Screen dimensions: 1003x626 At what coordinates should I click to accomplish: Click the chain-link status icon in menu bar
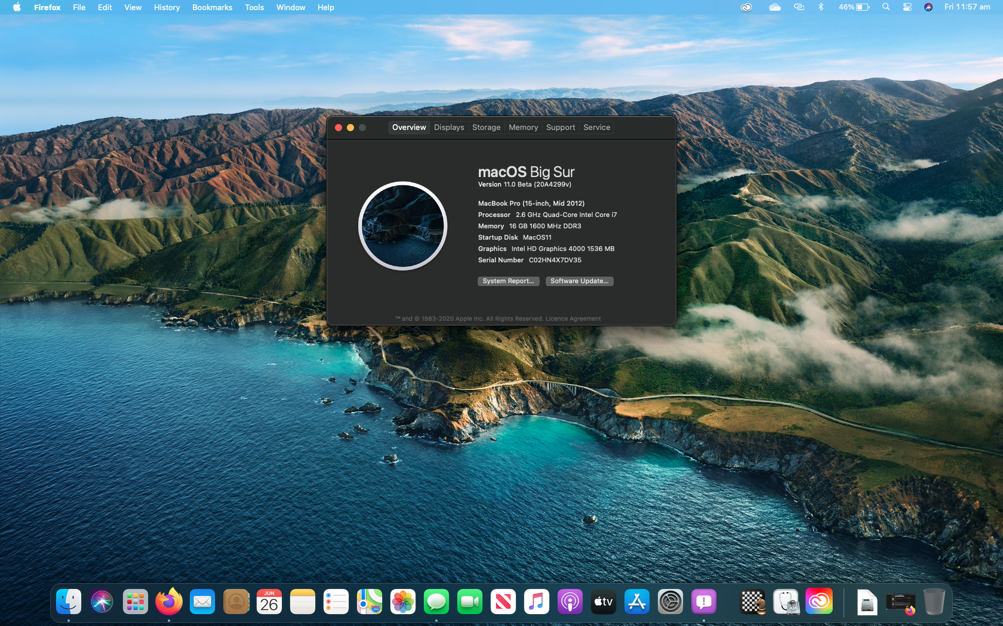point(799,7)
